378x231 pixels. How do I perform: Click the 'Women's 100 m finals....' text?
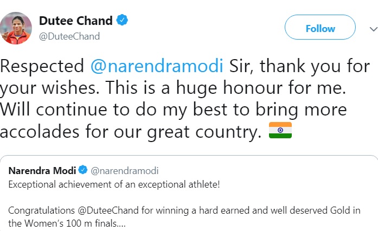[75, 223]
